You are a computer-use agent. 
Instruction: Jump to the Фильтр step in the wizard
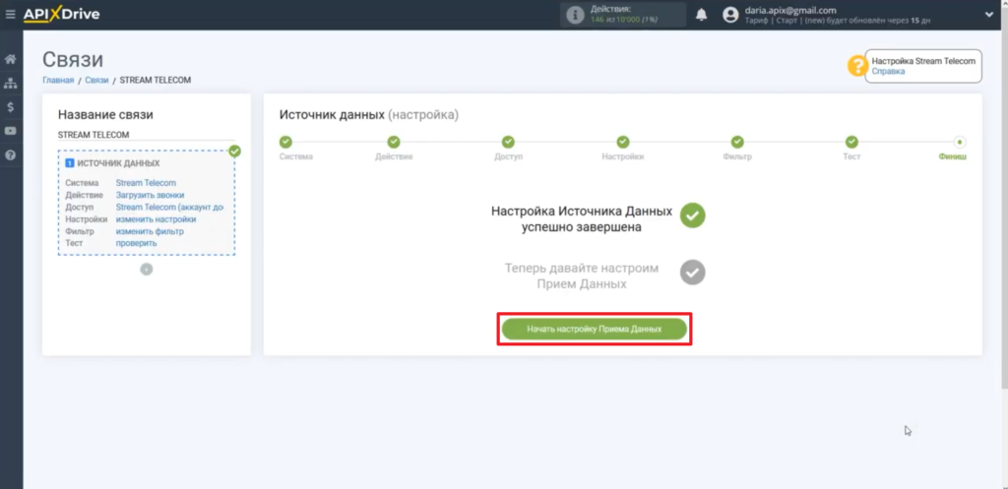pos(737,143)
